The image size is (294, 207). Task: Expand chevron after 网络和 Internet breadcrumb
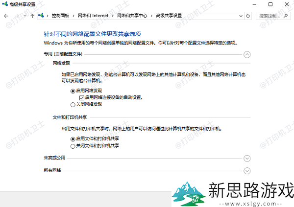pyautogui.click(x=113, y=16)
